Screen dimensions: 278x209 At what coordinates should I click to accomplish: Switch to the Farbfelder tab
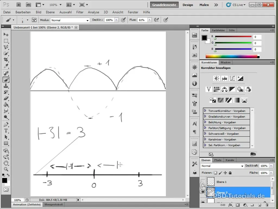pos(218,30)
